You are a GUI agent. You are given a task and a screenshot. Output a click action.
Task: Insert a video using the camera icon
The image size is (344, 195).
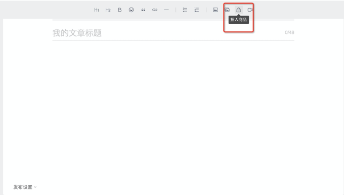point(250,10)
